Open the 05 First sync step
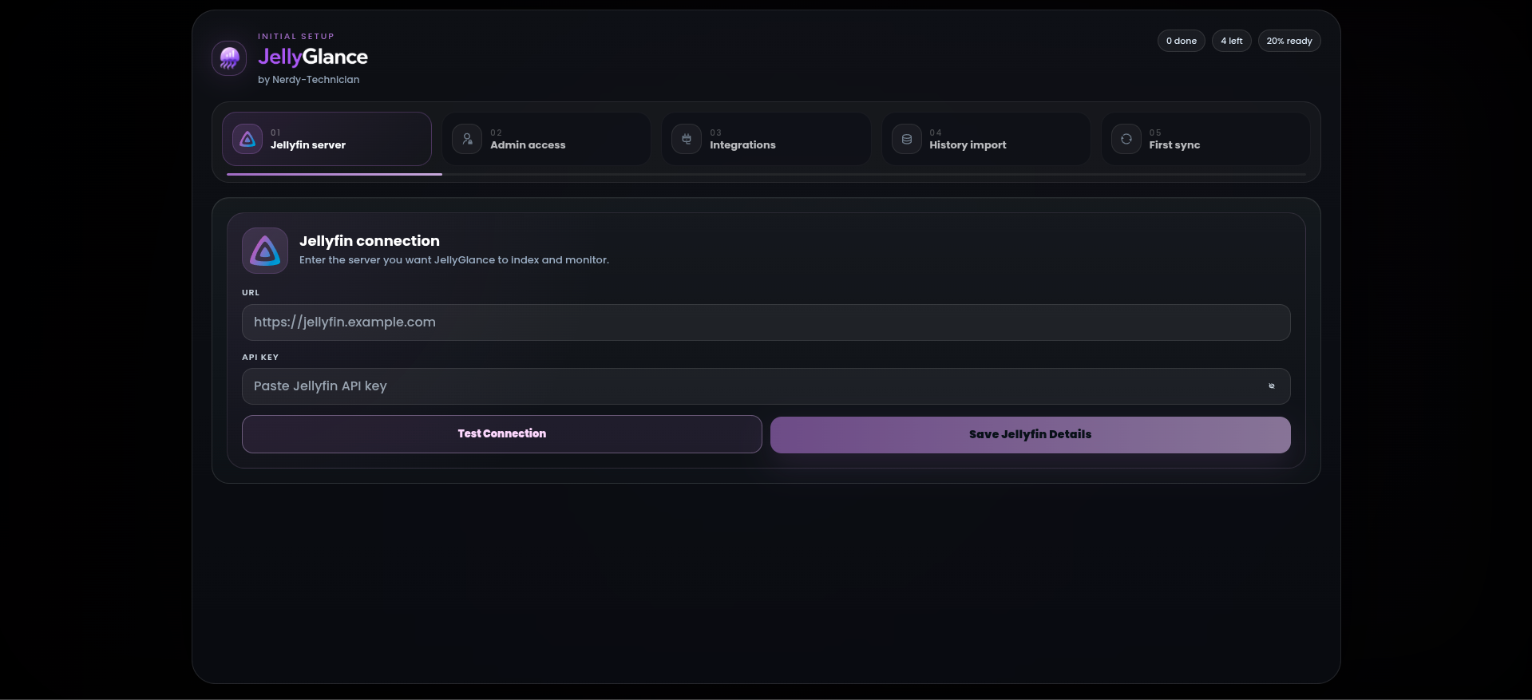 1205,139
